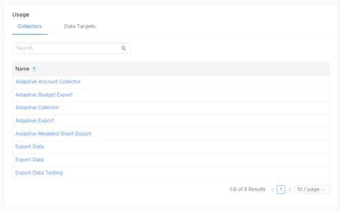The height and width of the screenshot is (211, 340).
Task: Click the search magnifier icon
Action: pos(124,48)
